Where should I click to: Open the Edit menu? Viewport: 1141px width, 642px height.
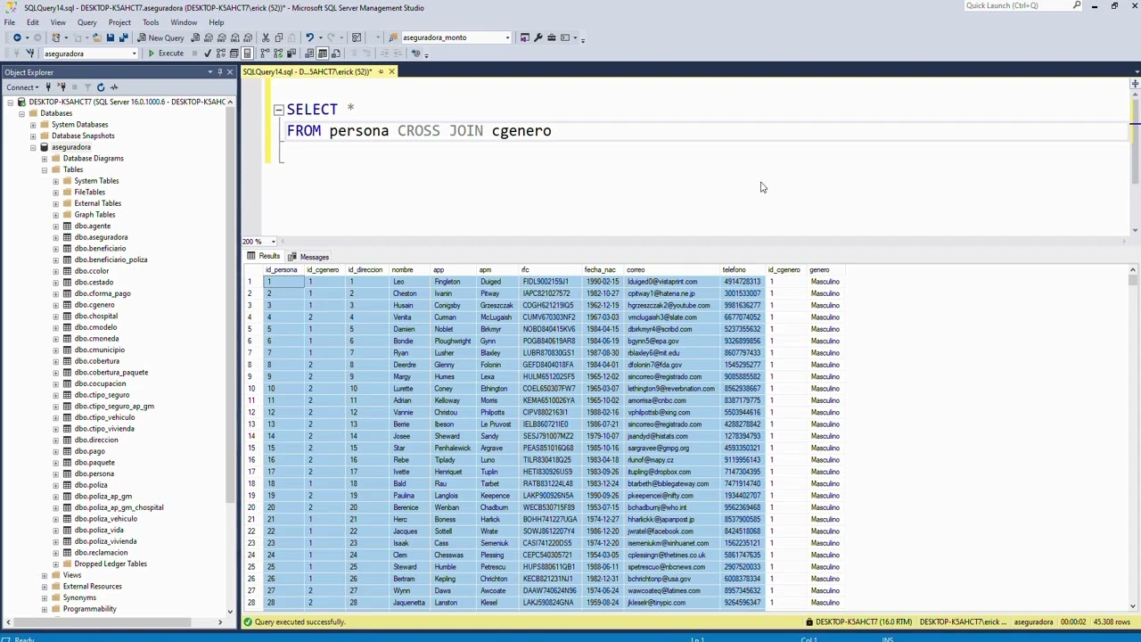click(x=33, y=22)
